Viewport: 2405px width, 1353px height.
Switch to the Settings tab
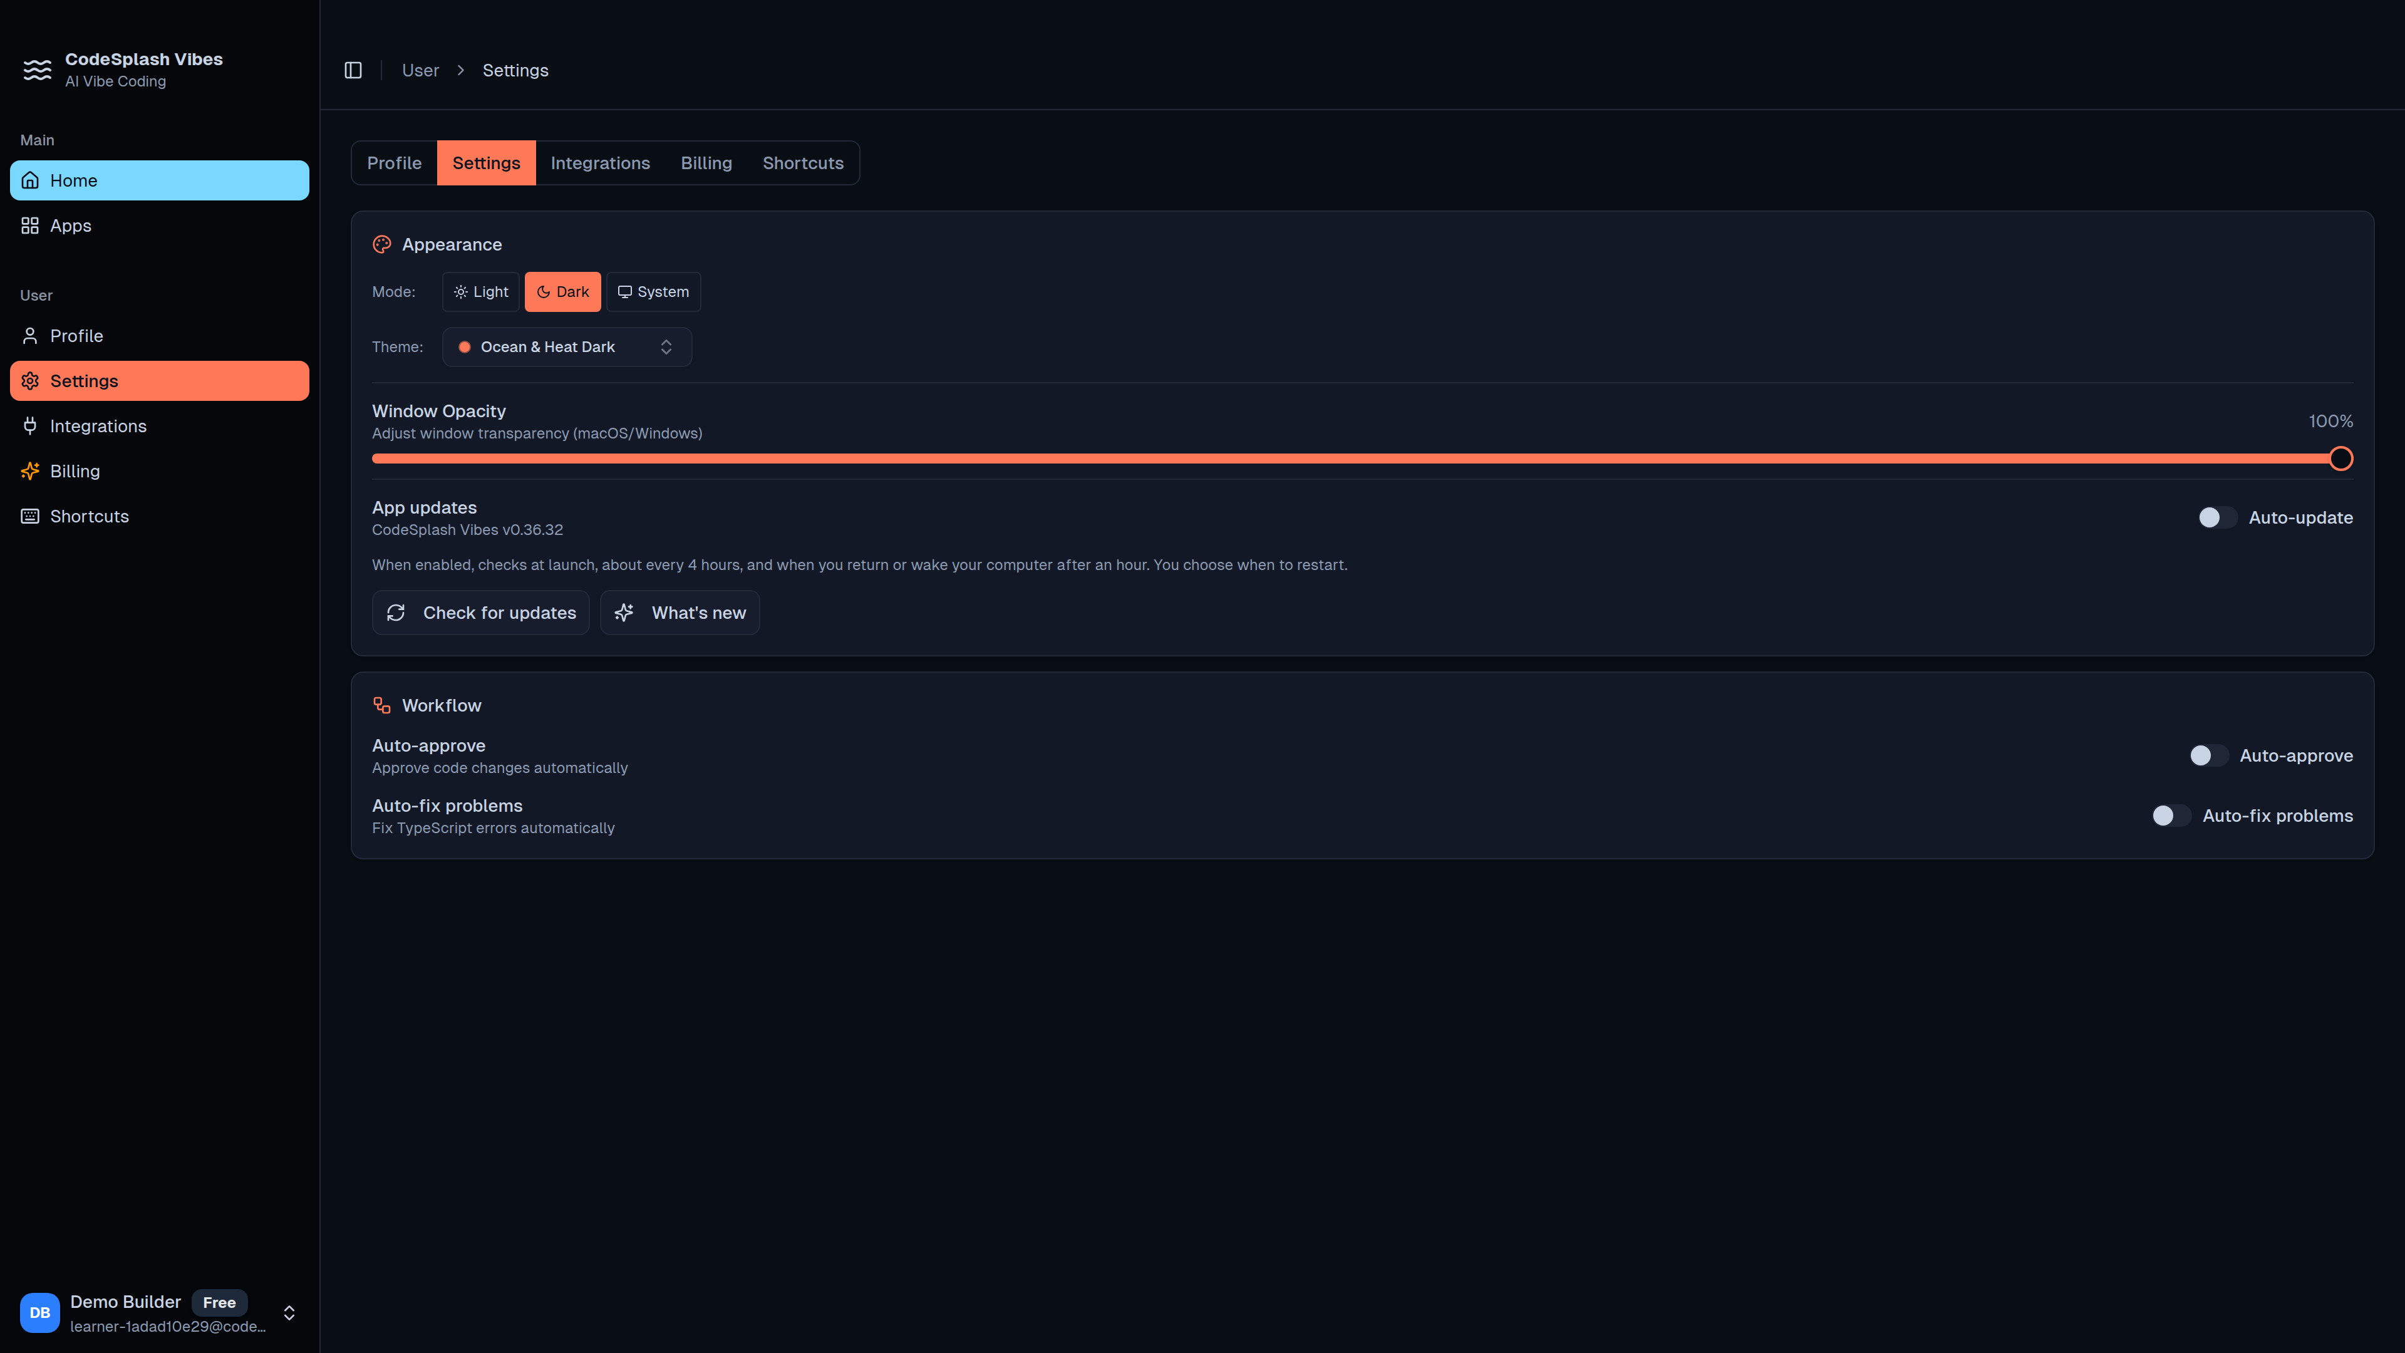pyautogui.click(x=487, y=162)
